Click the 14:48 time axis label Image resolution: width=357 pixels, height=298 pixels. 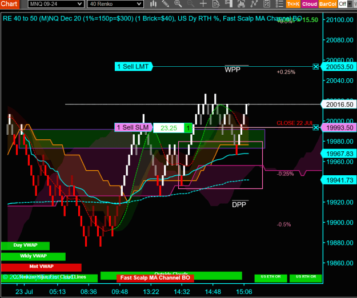click(x=213, y=292)
